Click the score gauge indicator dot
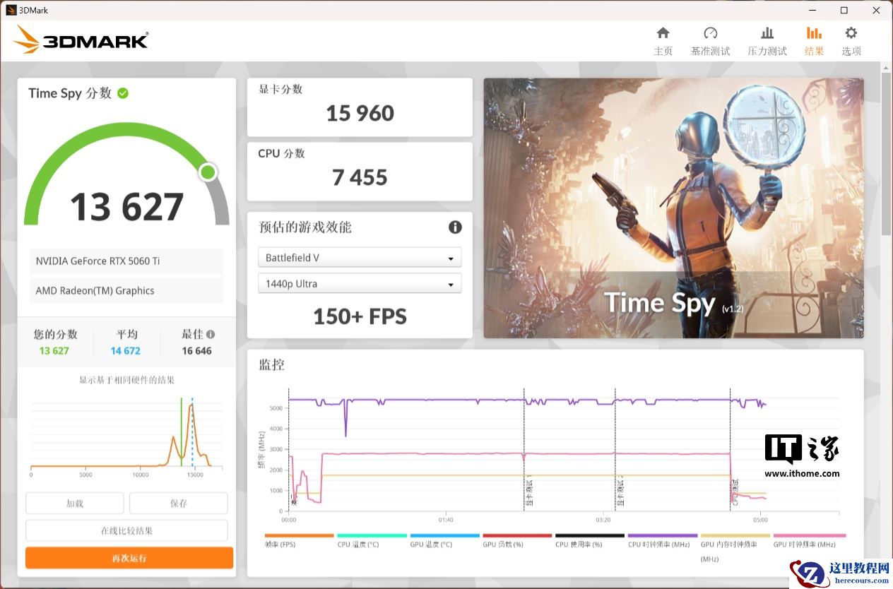Viewport: 893px width, 589px height. click(208, 172)
